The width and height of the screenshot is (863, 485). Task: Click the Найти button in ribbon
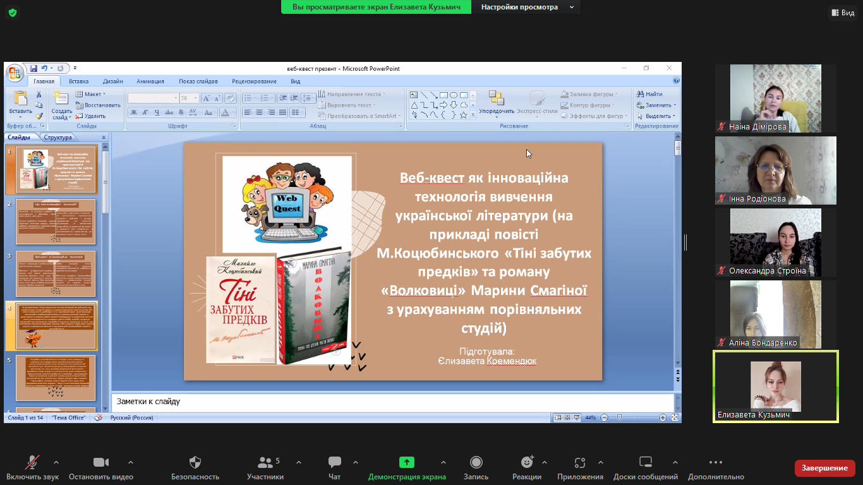(x=649, y=94)
